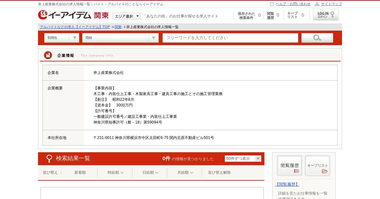Screen dimensions: 380x199
Task: Click the 企業概要 row label
Action: pyautogui.click(x=55, y=88)
